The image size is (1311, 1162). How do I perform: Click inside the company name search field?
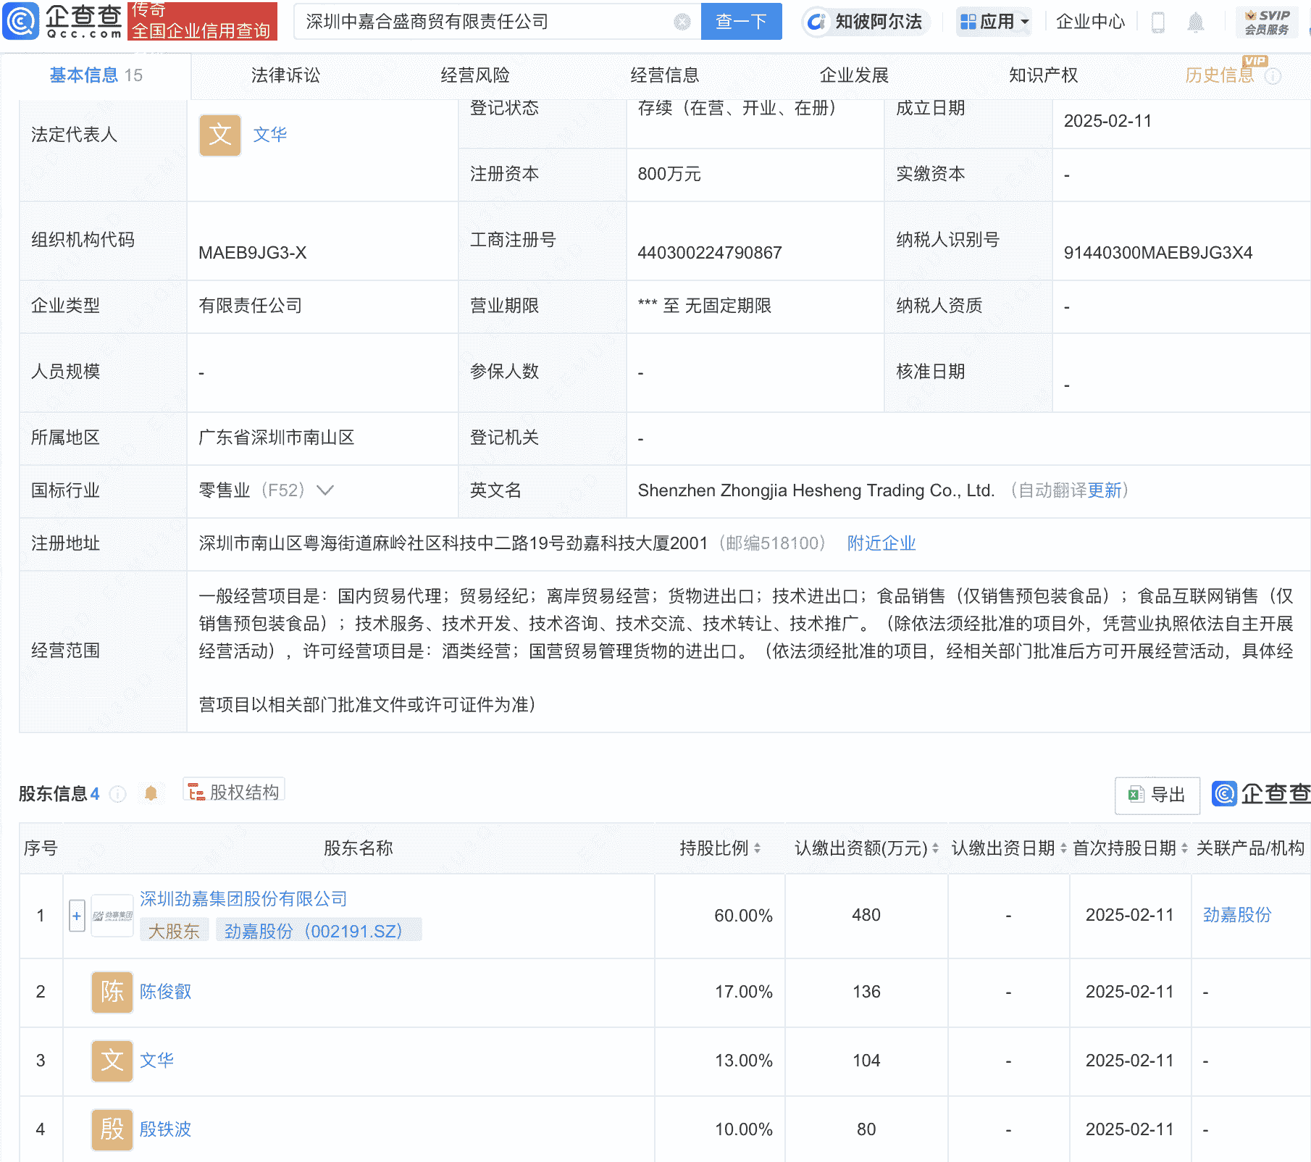point(471,21)
